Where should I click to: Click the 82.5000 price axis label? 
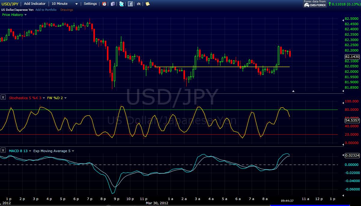tap(351, 19)
